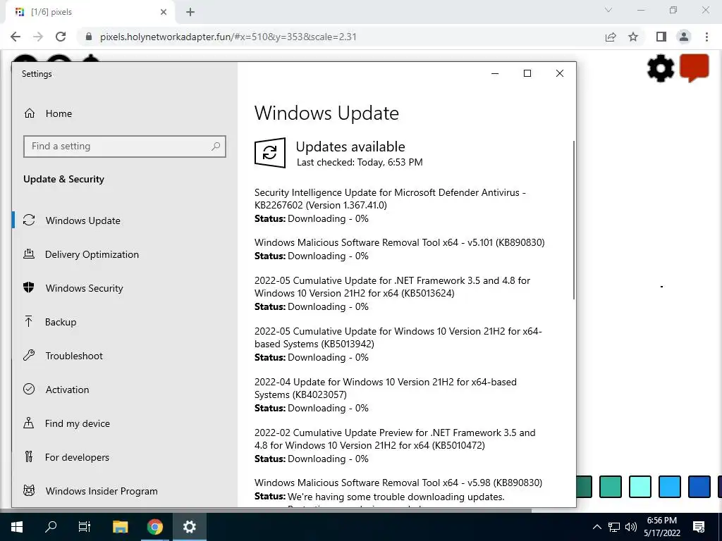
Task: Open Find my device settings
Action: pos(78,423)
